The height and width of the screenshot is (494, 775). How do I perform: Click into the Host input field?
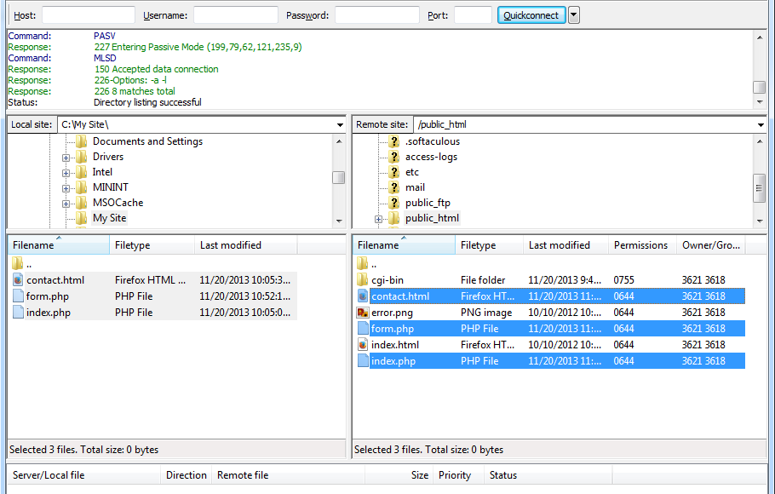[x=88, y=15]
